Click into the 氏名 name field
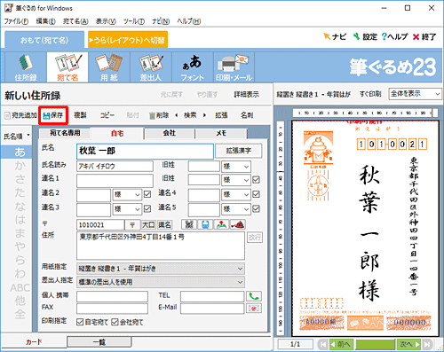This screenshot has height=352, width=444. (145, 151)
